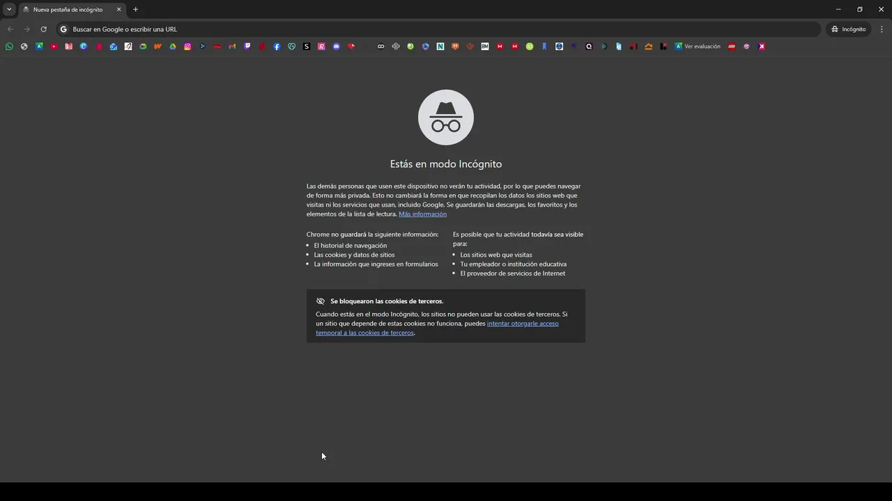Open the Google Meet bookmark
This screenshot has width=892, height=501.
tap(143, 47)
